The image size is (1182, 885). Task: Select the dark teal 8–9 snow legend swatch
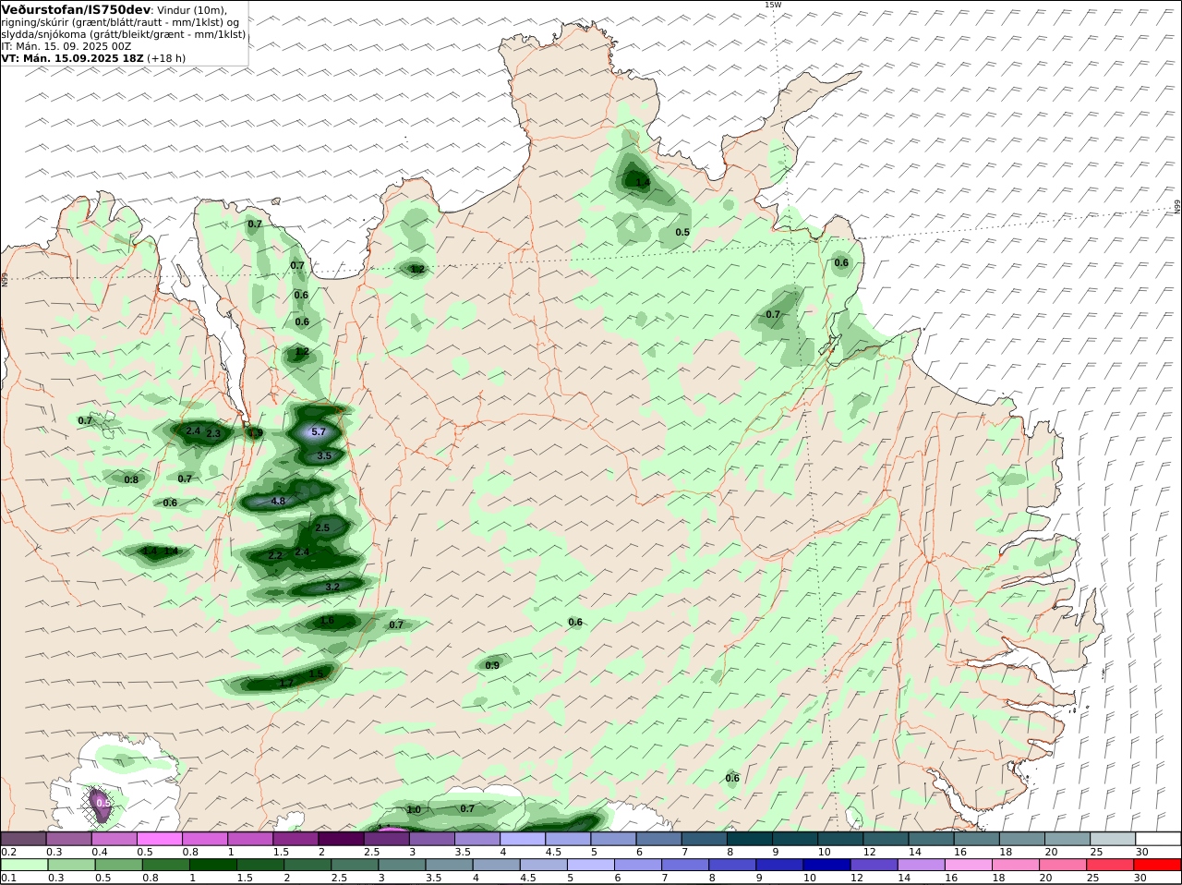point(752,838)
